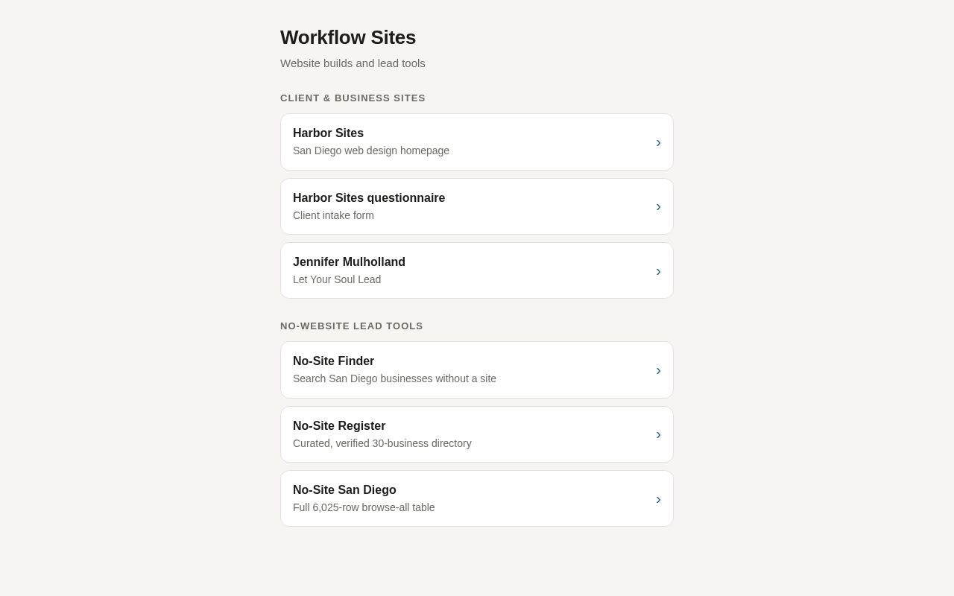Click the chevron beside Jennifer Mulholland
This screenshot has width=954, height=596.
(x=658, y=271)
